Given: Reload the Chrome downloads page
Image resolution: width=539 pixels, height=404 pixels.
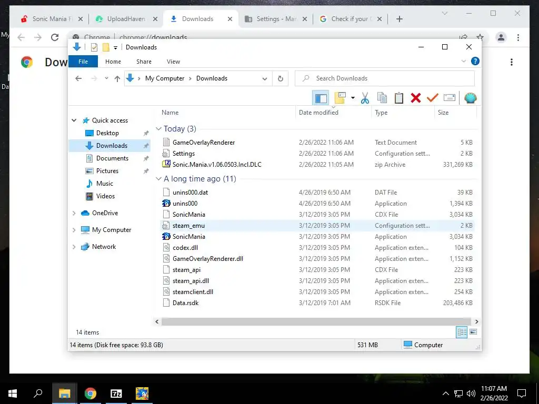Looking at the screenshot, I should pos(55,37).
